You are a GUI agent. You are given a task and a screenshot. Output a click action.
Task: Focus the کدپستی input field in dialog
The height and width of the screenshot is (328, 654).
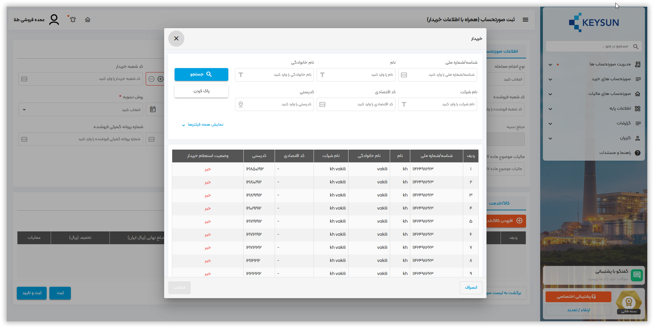[274, 104]
